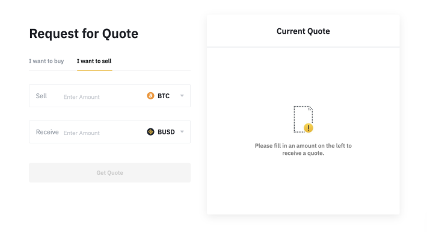Click the Please fill in an amount message

pos(303,149)
